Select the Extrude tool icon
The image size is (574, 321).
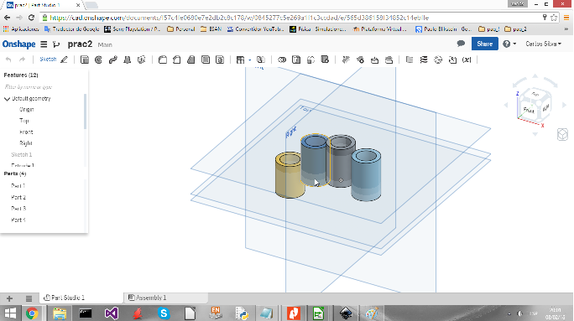(85, 60)
